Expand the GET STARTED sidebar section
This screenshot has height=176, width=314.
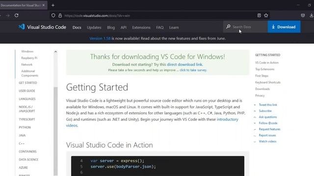28,83
